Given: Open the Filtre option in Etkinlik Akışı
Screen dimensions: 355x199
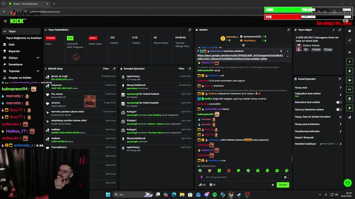Looking at the screenshot, I should (x=106, y=69).
